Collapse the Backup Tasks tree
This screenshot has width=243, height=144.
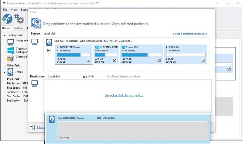[x=4, y=35]
